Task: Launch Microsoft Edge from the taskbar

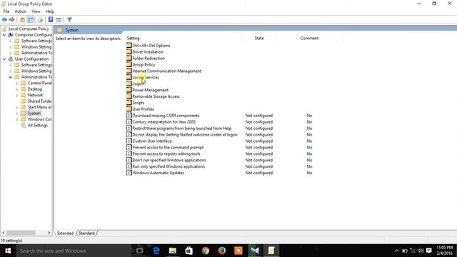Action: (x=156, y=251)
